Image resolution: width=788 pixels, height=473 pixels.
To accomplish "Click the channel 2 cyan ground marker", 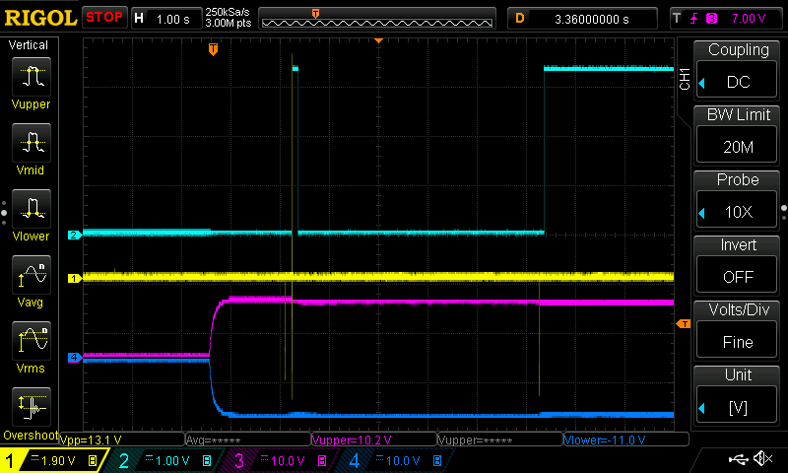I will 75,235.
